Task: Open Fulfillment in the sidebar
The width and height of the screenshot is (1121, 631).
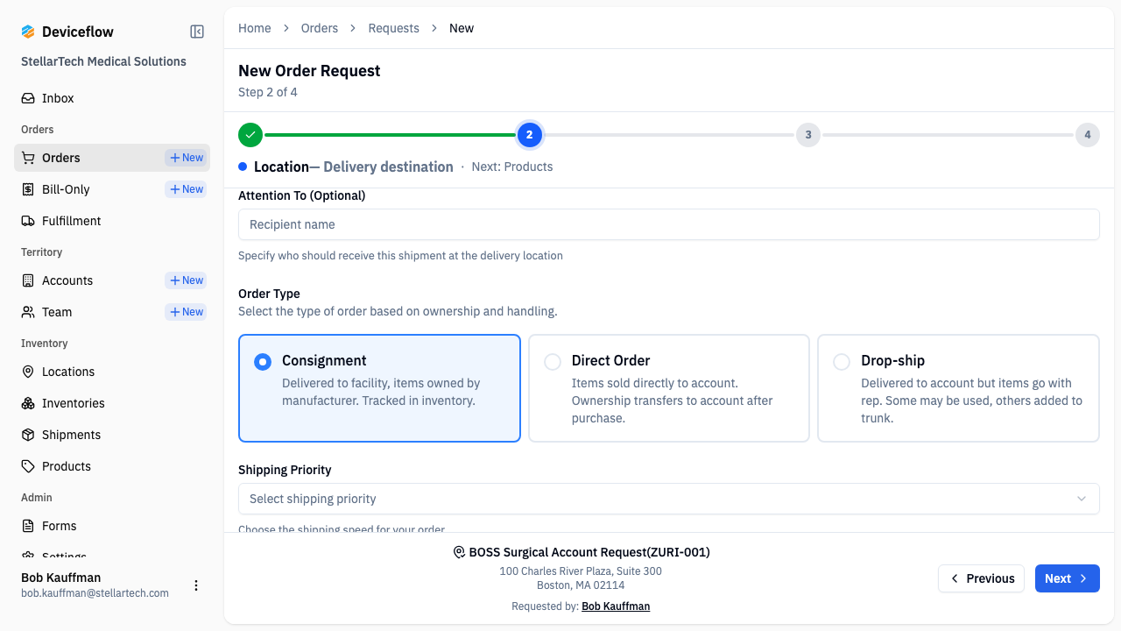Action: [x=112, y=221]
